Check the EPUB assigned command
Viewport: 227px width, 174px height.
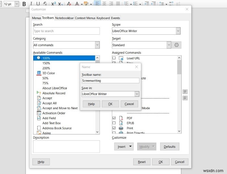[114, 123]
